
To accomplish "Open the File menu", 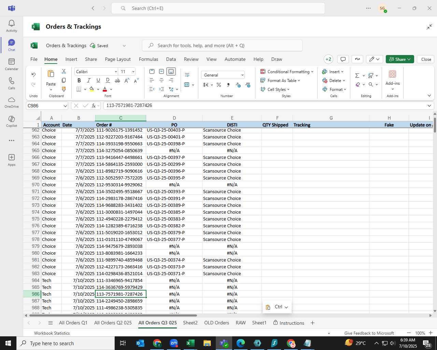I will (34, 59).
